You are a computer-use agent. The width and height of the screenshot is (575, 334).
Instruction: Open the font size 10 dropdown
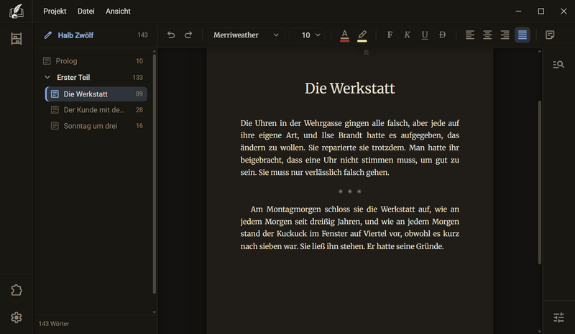pos(307,35)
